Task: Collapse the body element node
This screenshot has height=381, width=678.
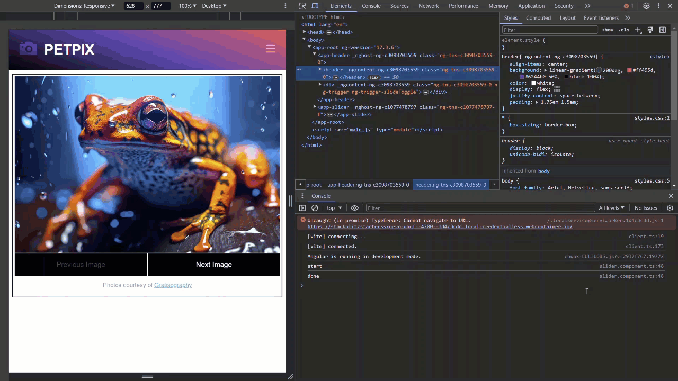Action: click(x=304, y=40)
